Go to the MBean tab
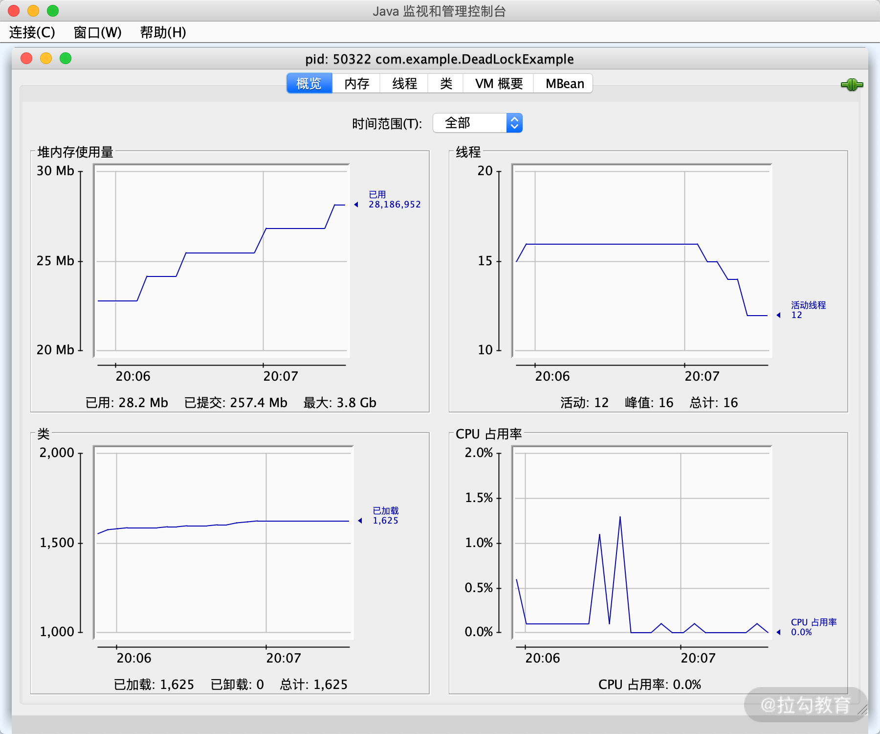 click(564, 84)
